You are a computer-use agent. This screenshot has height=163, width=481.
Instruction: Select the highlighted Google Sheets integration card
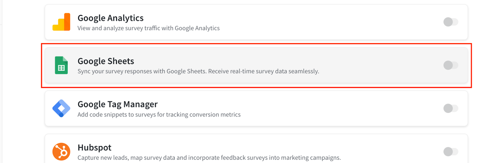[256, 65]
